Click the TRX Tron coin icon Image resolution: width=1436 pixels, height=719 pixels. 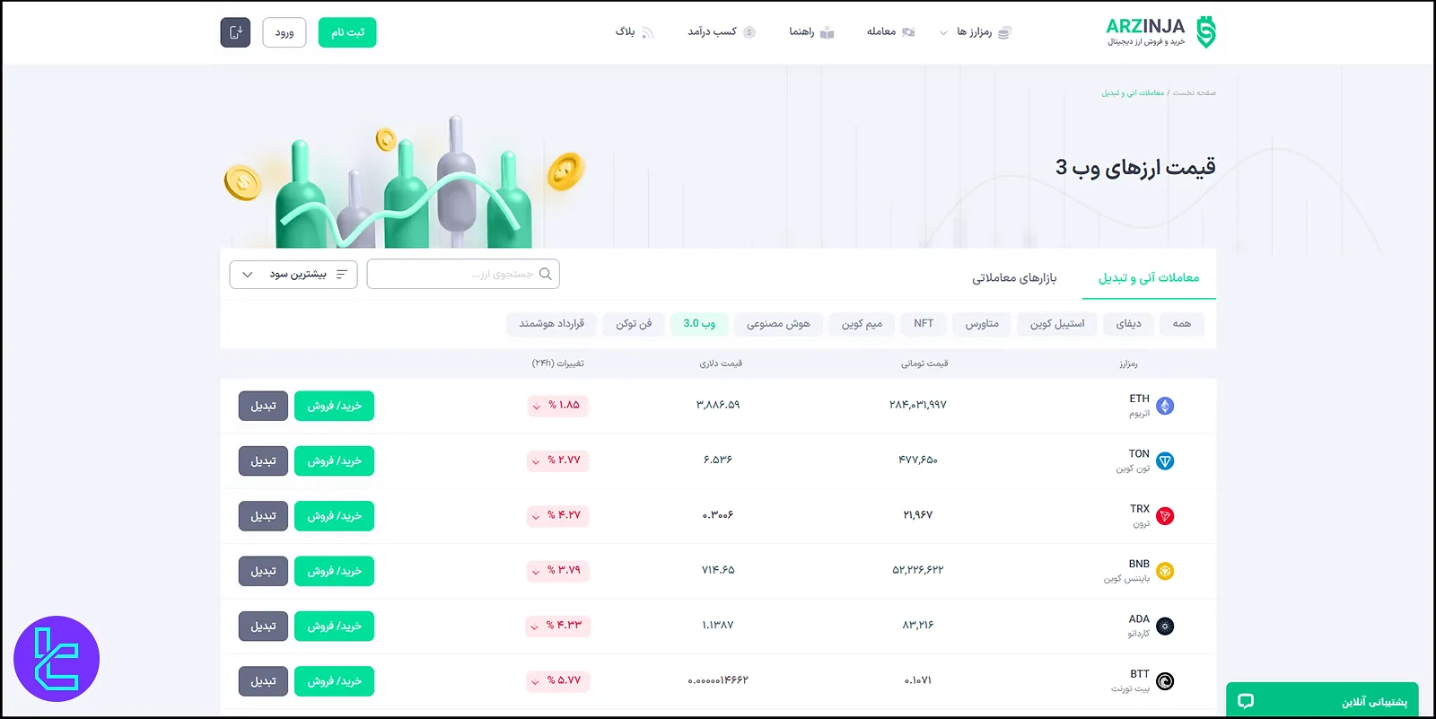click(x=1165, y=516)
